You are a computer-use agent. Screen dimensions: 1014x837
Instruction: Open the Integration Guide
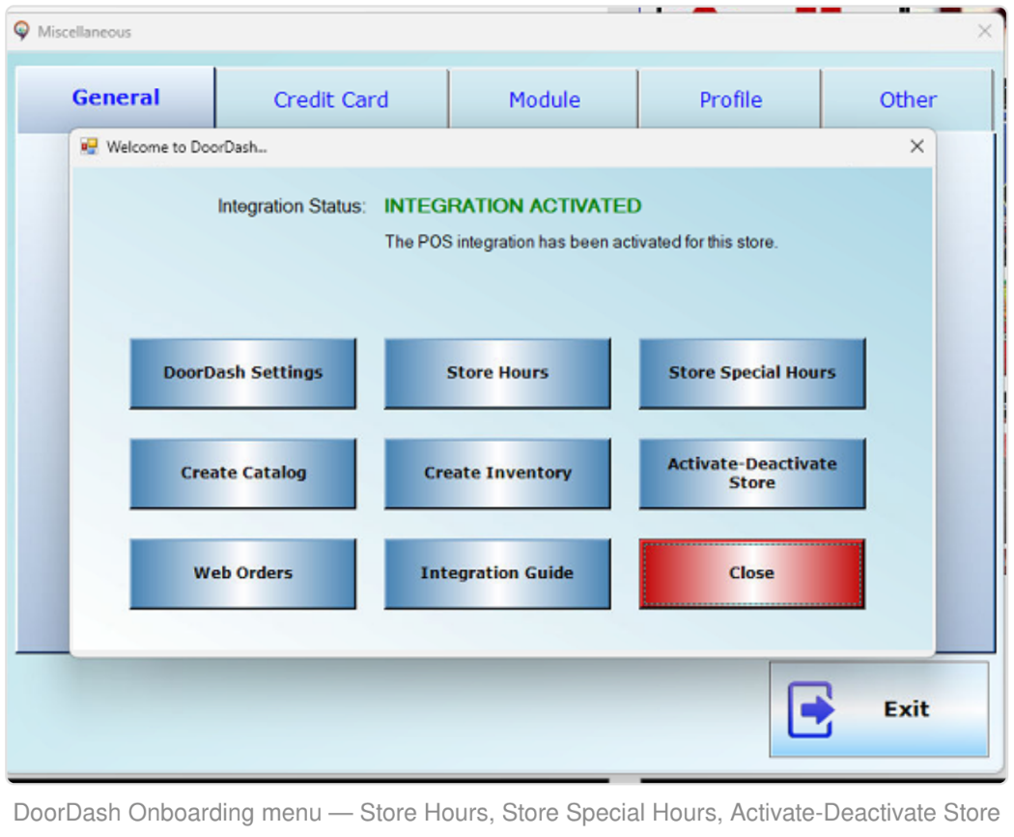tap(497, 573)
